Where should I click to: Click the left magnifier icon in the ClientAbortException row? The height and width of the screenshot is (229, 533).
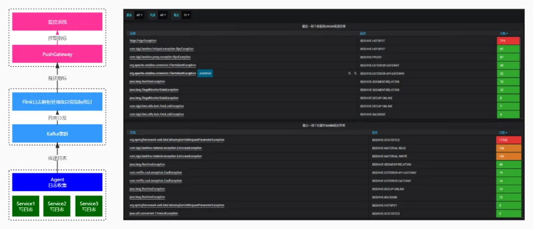click(349, 73)
